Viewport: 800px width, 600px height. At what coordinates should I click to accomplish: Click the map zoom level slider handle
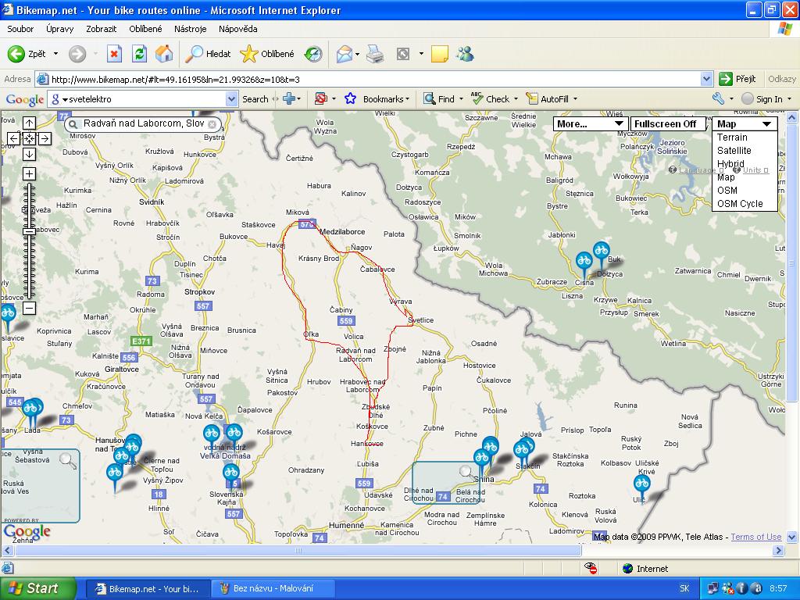tap(29, 232)
